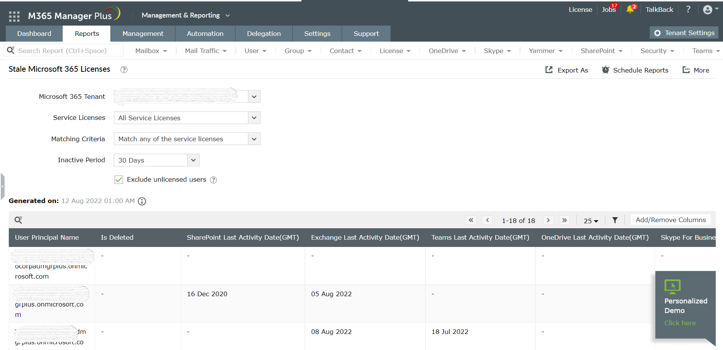Jump to the last results page
Image resolution: width=723 pixels, height=350 pixels.
click(564, 220)
